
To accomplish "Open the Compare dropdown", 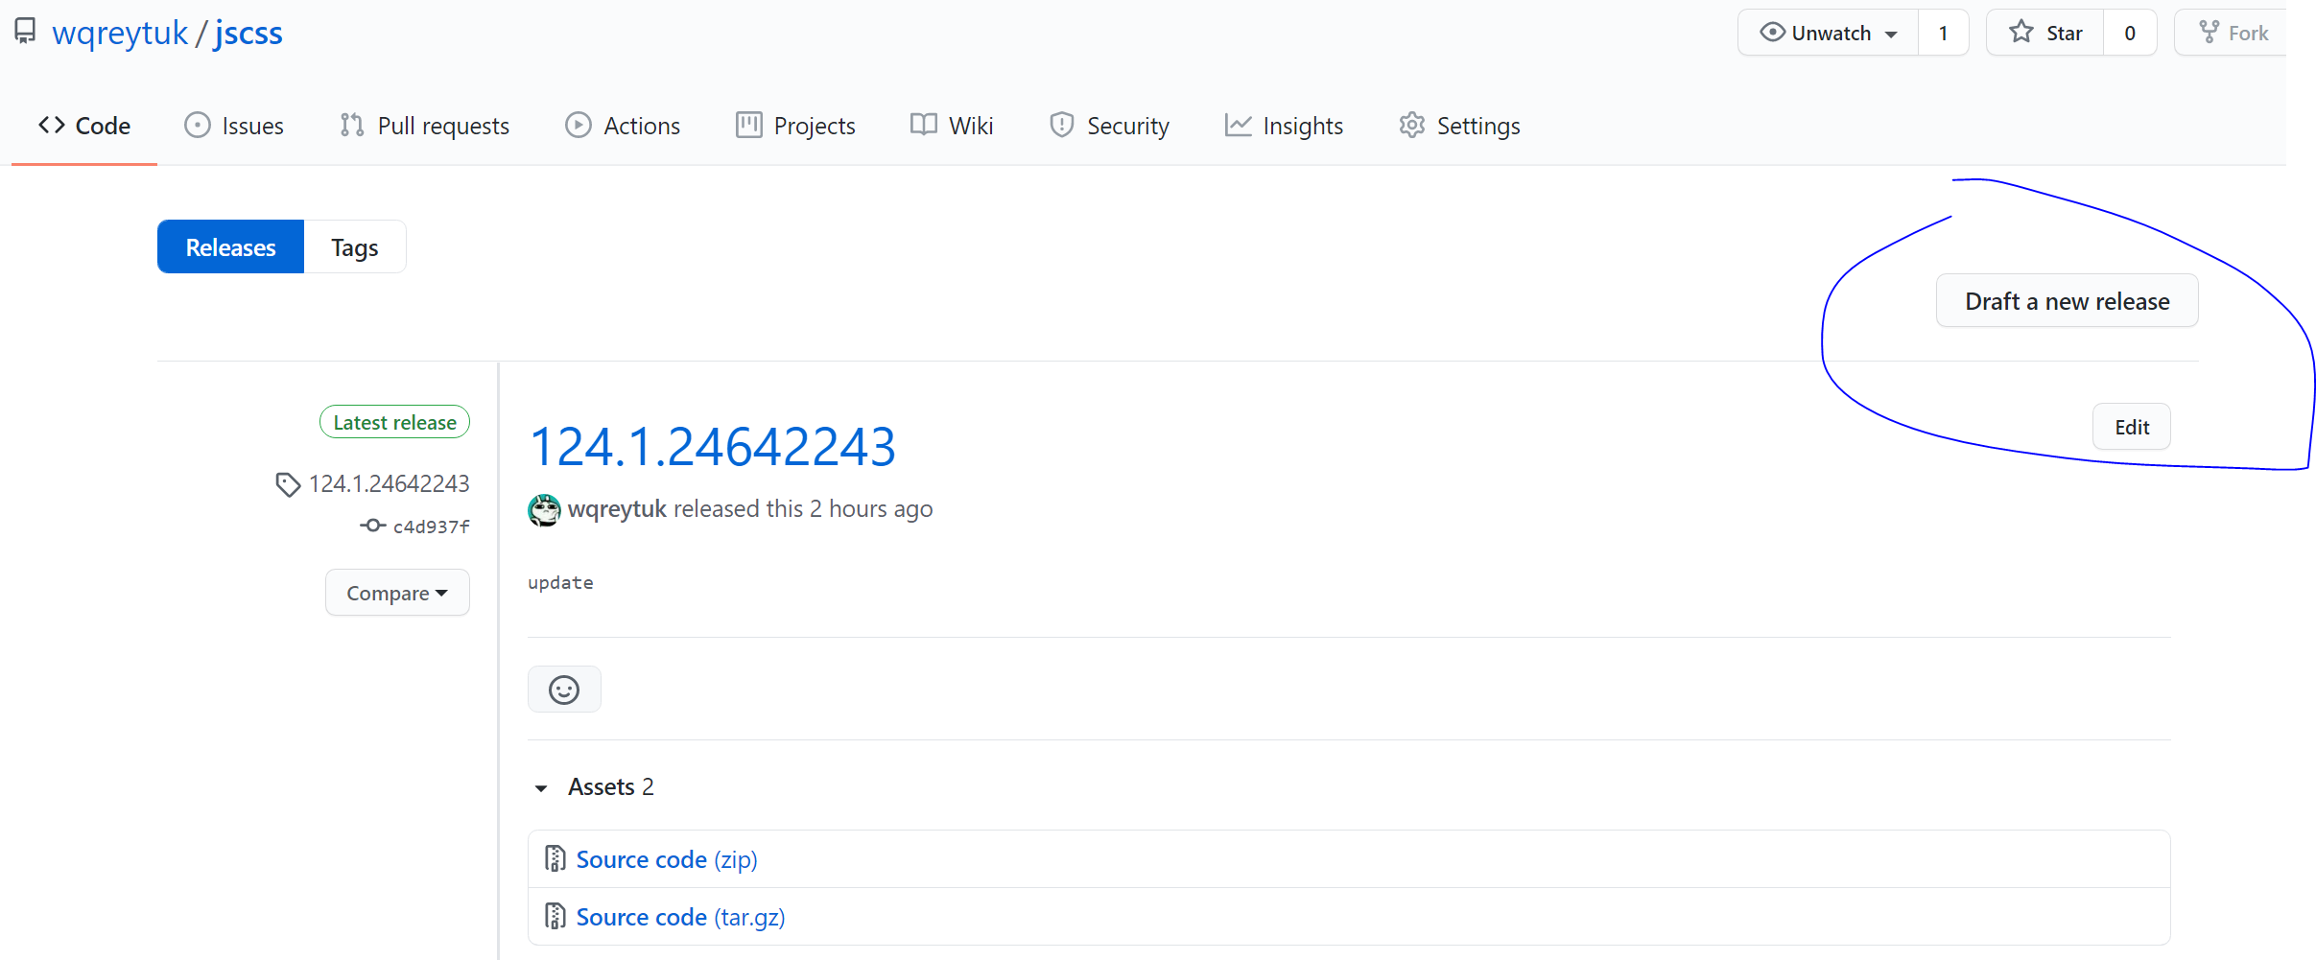I will tap(397, 593).
